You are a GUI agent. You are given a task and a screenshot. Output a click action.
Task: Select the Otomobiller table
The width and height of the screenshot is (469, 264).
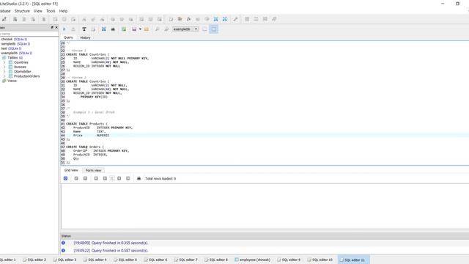point(23,72)
